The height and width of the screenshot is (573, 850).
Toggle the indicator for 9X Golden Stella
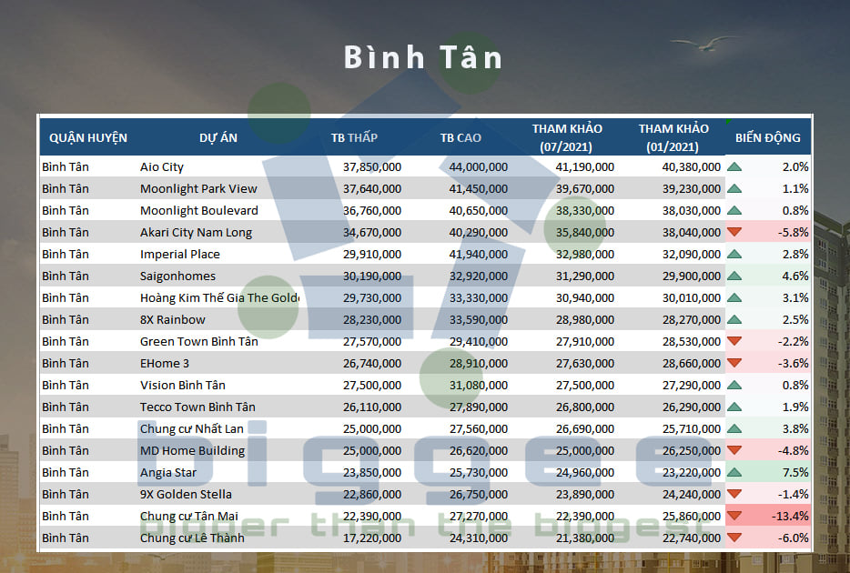pos(734,494)
